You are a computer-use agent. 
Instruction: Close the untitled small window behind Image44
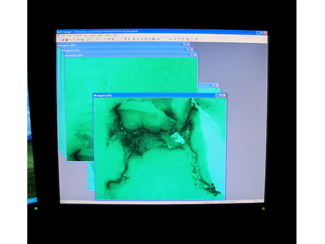pyautogui.click(x=217, y=86)
